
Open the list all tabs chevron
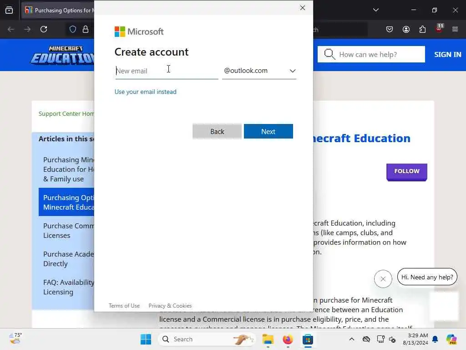pyautogui.click(x=375, y=10)
